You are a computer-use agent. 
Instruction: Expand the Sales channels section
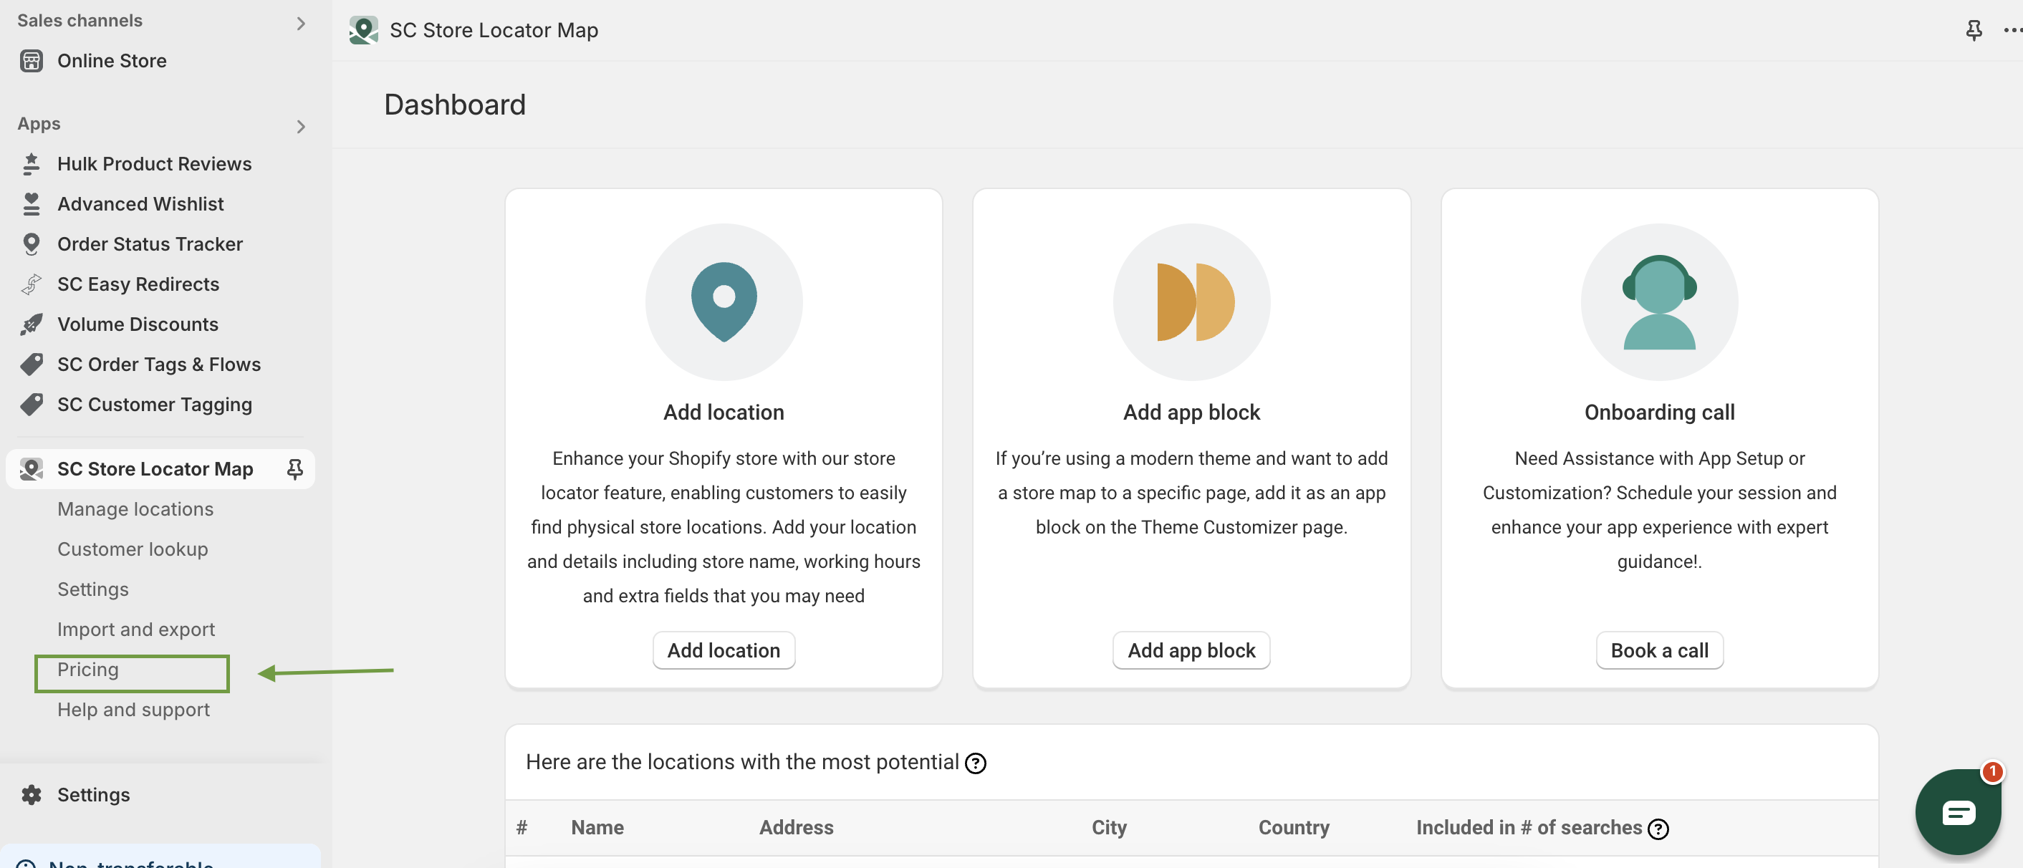[300, 23]
